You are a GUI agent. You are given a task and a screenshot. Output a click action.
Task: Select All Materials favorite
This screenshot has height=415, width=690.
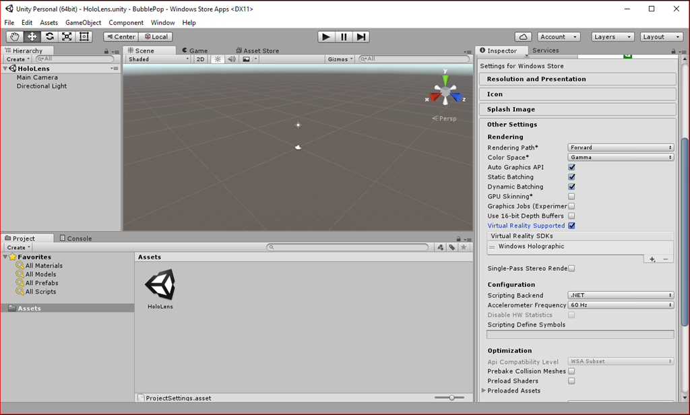point(39,265)
